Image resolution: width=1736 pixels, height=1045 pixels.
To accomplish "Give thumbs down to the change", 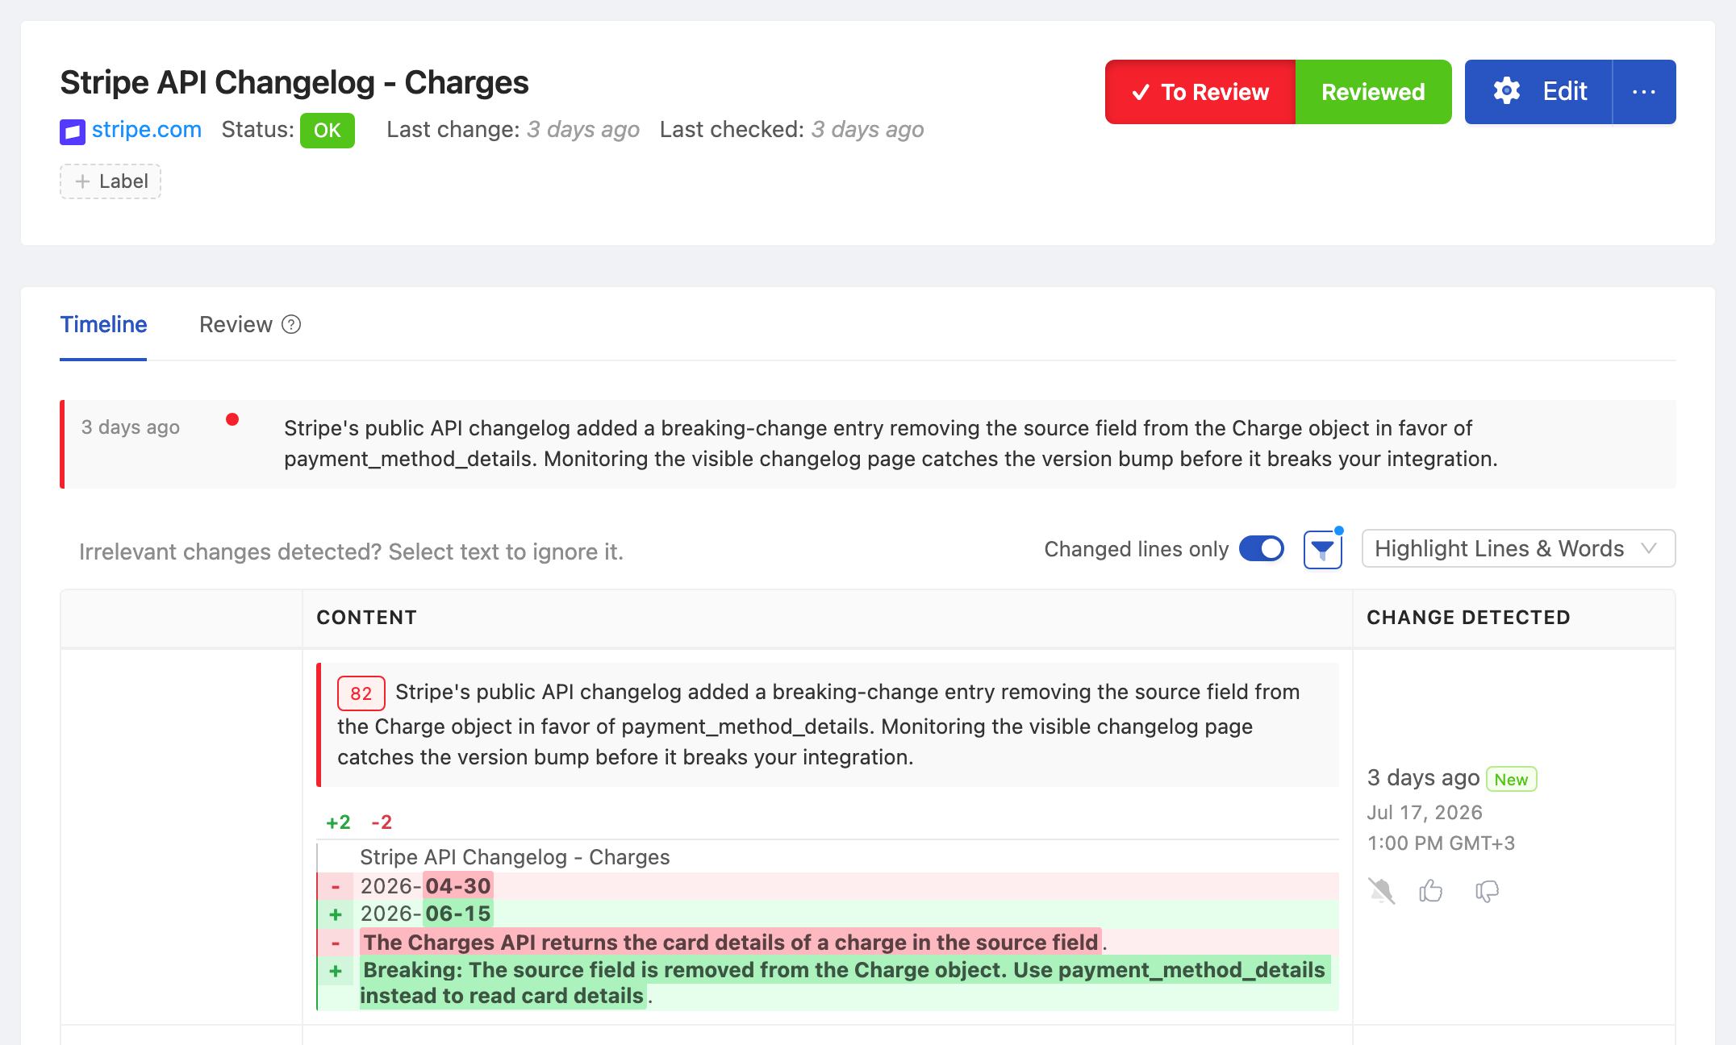I will click(x=1487, y=891).
